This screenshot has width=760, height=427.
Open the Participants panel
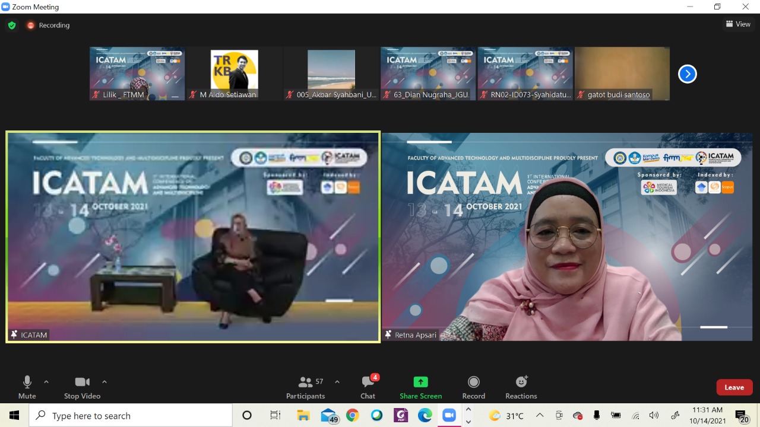point(306,387)
